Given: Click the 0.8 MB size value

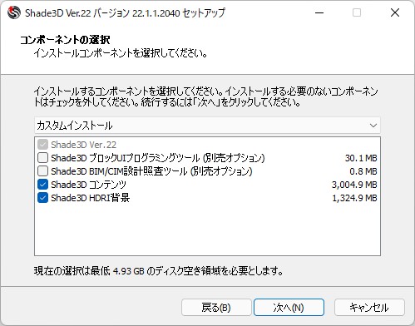Looking at the screenshot, I should [x=363, y=171].
